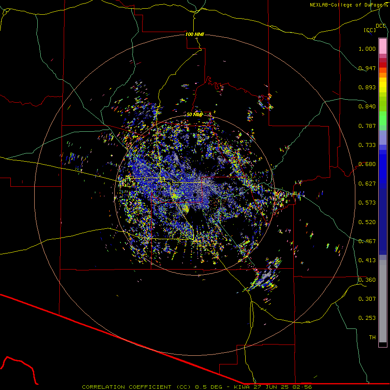Select the 0.573 scale value
The image size is (390, 390).
pyautogui.click(x=367, y=203)
